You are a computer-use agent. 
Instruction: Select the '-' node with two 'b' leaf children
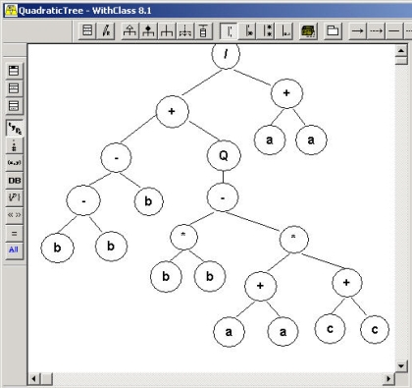click(83, 200)
